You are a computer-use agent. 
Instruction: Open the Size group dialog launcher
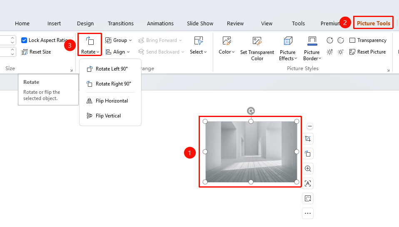pos(71,70)
